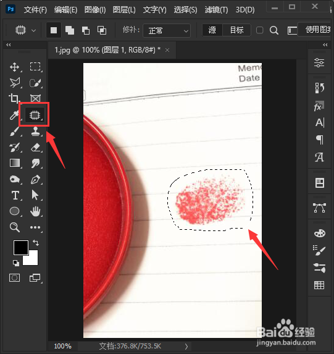Choose New Selection mode

click(x=54, y=30)
